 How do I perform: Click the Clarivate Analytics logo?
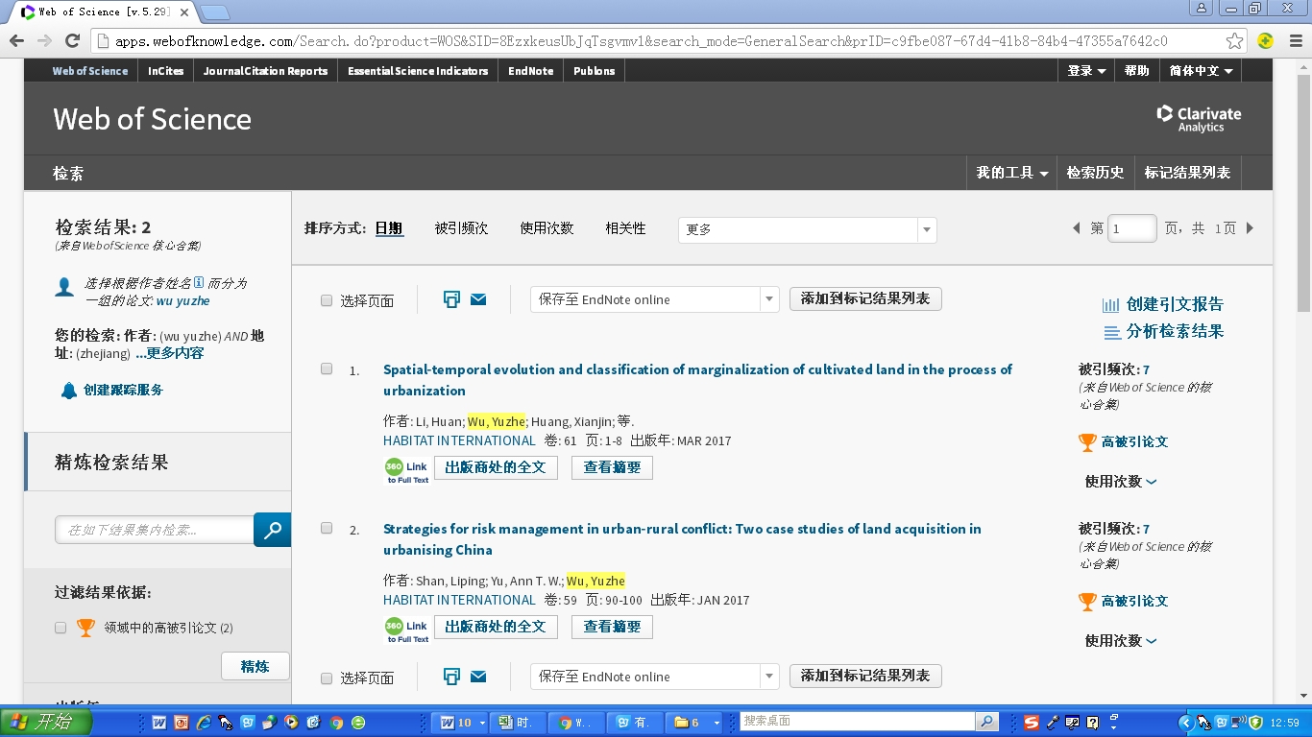coord(1199,119)
